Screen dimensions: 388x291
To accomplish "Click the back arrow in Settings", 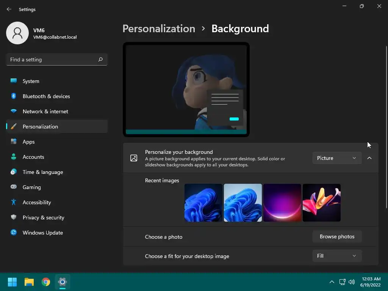I will (9, 9).
